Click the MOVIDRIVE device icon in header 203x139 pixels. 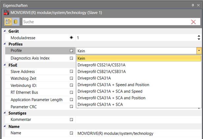pos(6,13)
